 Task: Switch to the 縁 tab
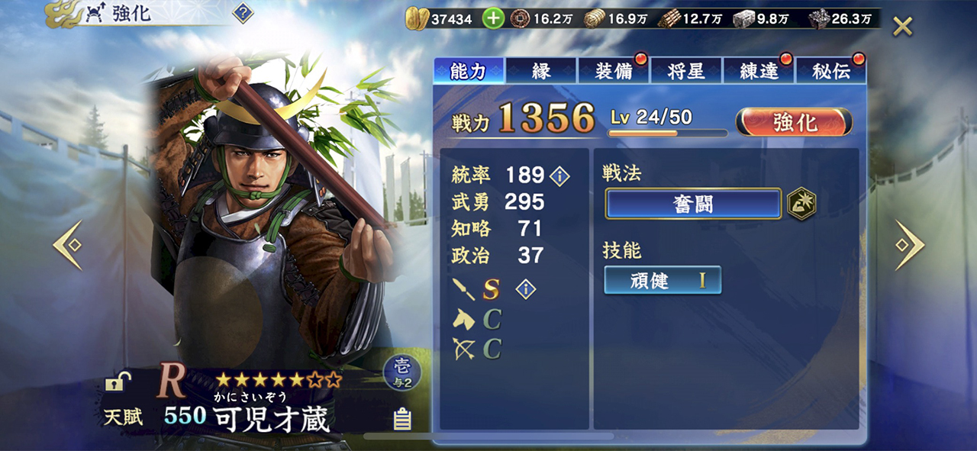point(541,71)
